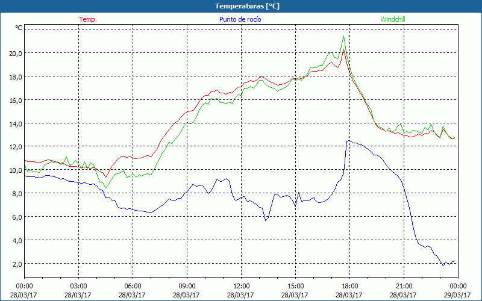The image size is (482, 301).
Task: Click the '2,0' y-axis value
Action: tap(17, 264)
